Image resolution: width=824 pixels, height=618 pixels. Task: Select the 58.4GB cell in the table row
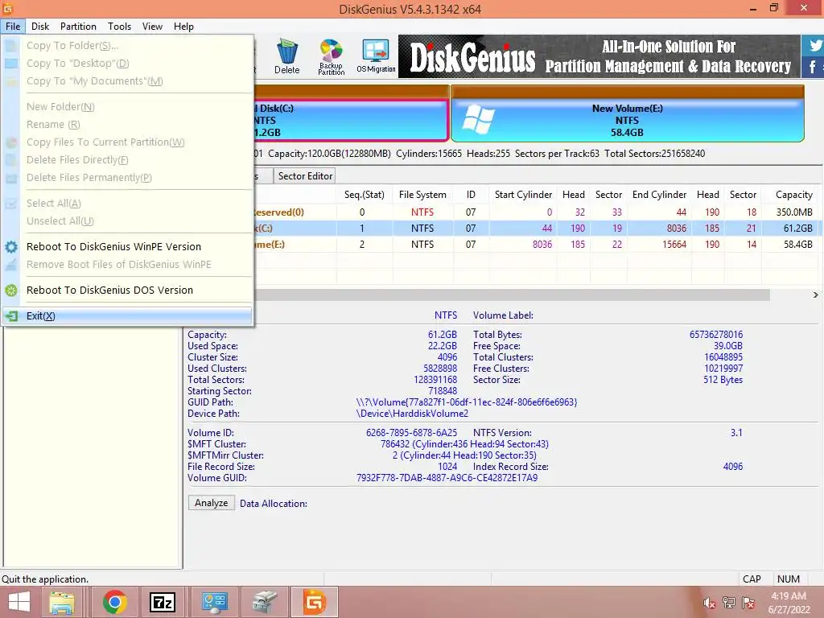pos(797,245)
